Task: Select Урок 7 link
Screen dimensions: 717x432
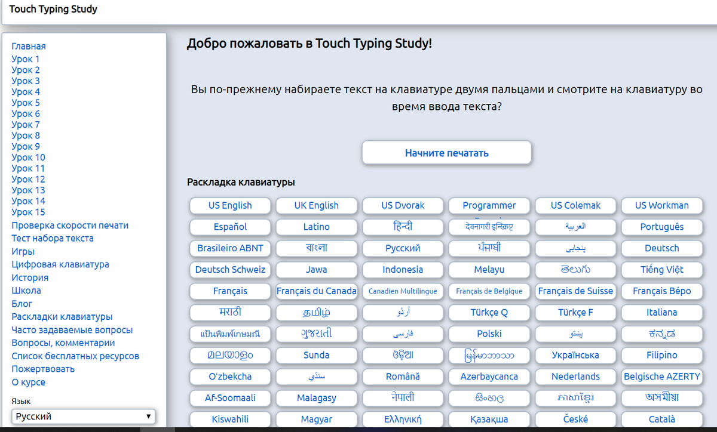Action: click(x=26, y=125)
